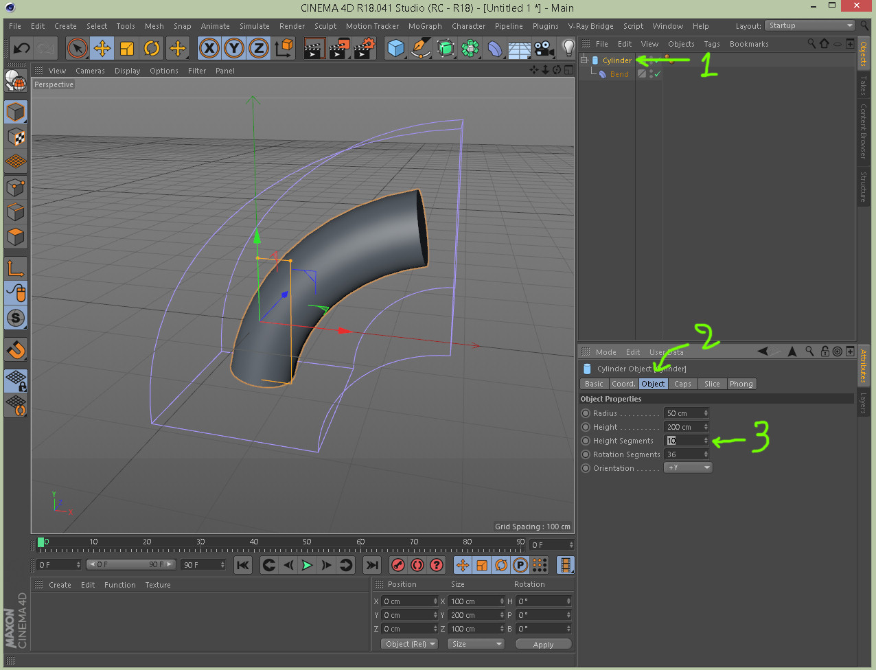The image size is (876, 670).
Task: Switch the coordinate system cube icon
Action: (284, 48)
